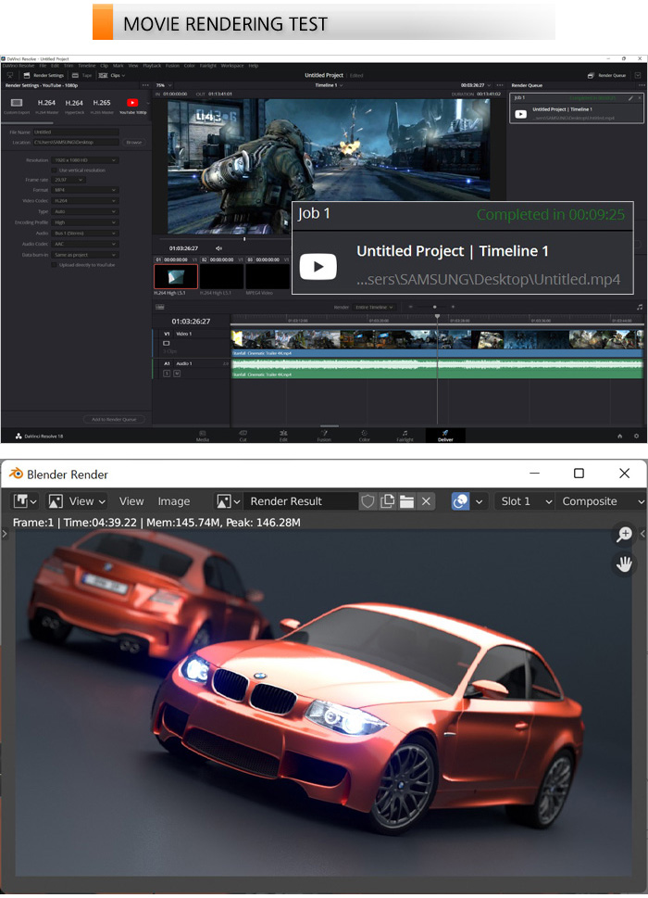Activate the pan hand tool in Blender
648x898 pixels.
(624, 563)
